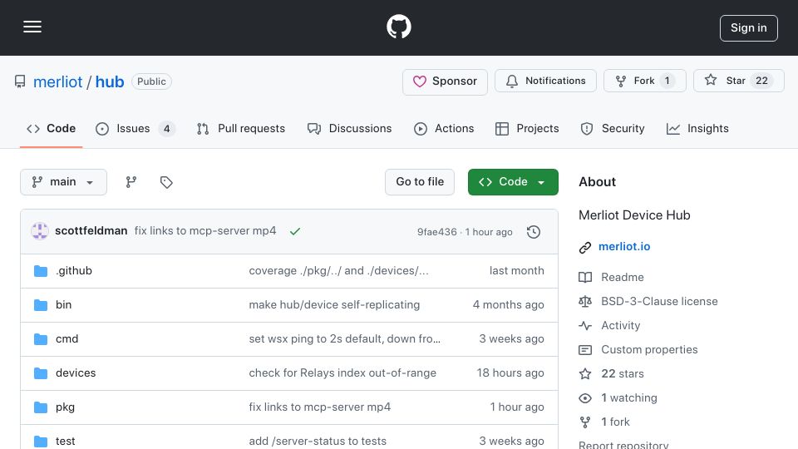Open the devices folder
The image size is (798, 449).
tap(76, 373)
